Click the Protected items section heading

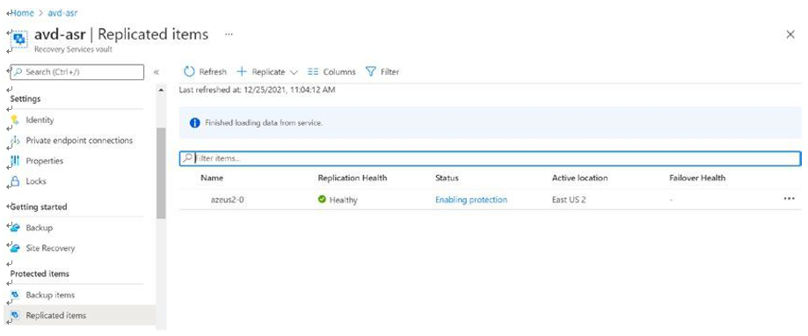(40, 274)
